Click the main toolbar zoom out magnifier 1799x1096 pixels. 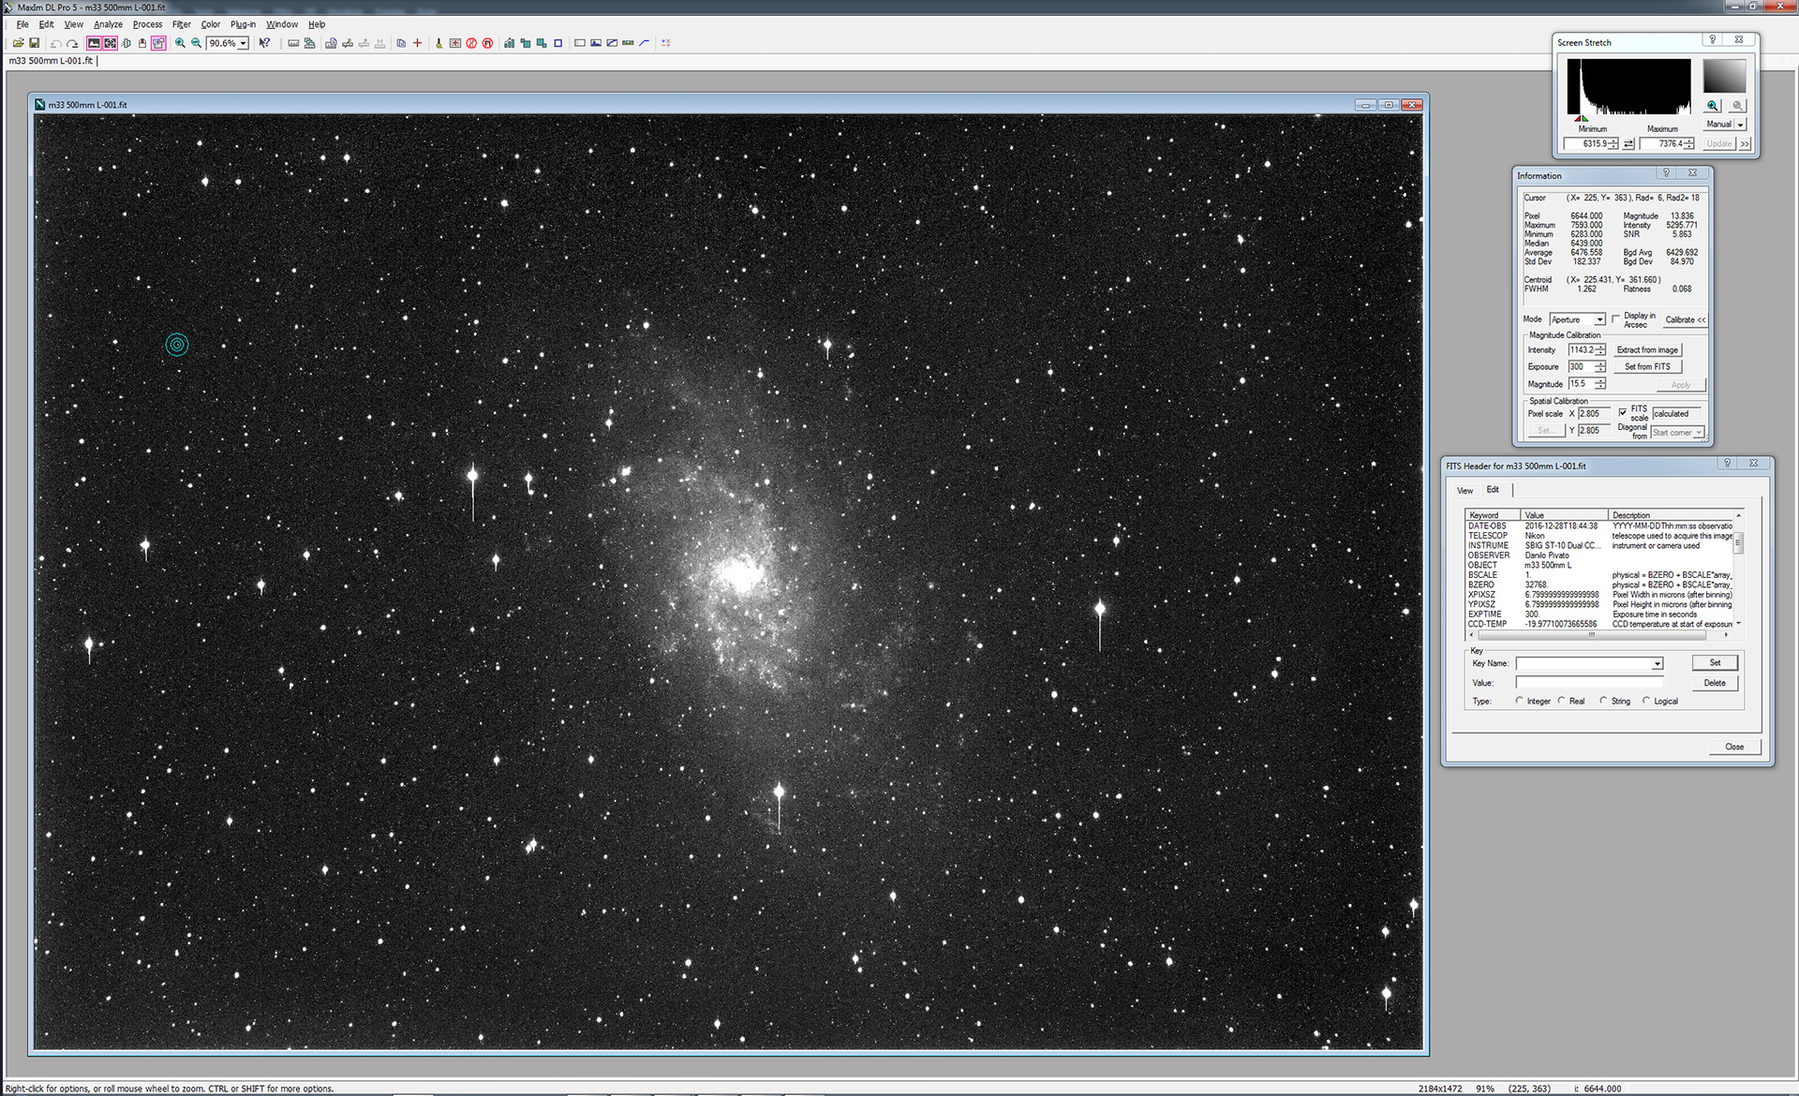[x=196, y=43]
